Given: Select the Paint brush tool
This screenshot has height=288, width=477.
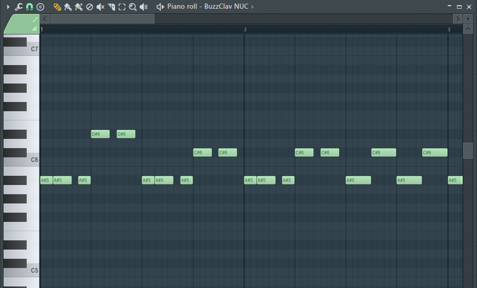Looking at the screenshot, I should click(x=68, y=7).
